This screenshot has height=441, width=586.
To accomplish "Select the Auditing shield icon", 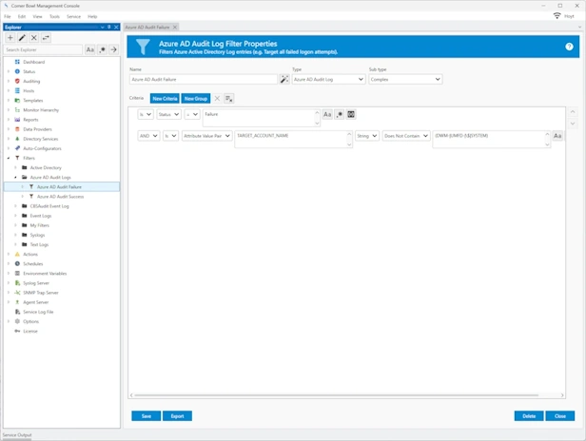I will pos(17,81).
